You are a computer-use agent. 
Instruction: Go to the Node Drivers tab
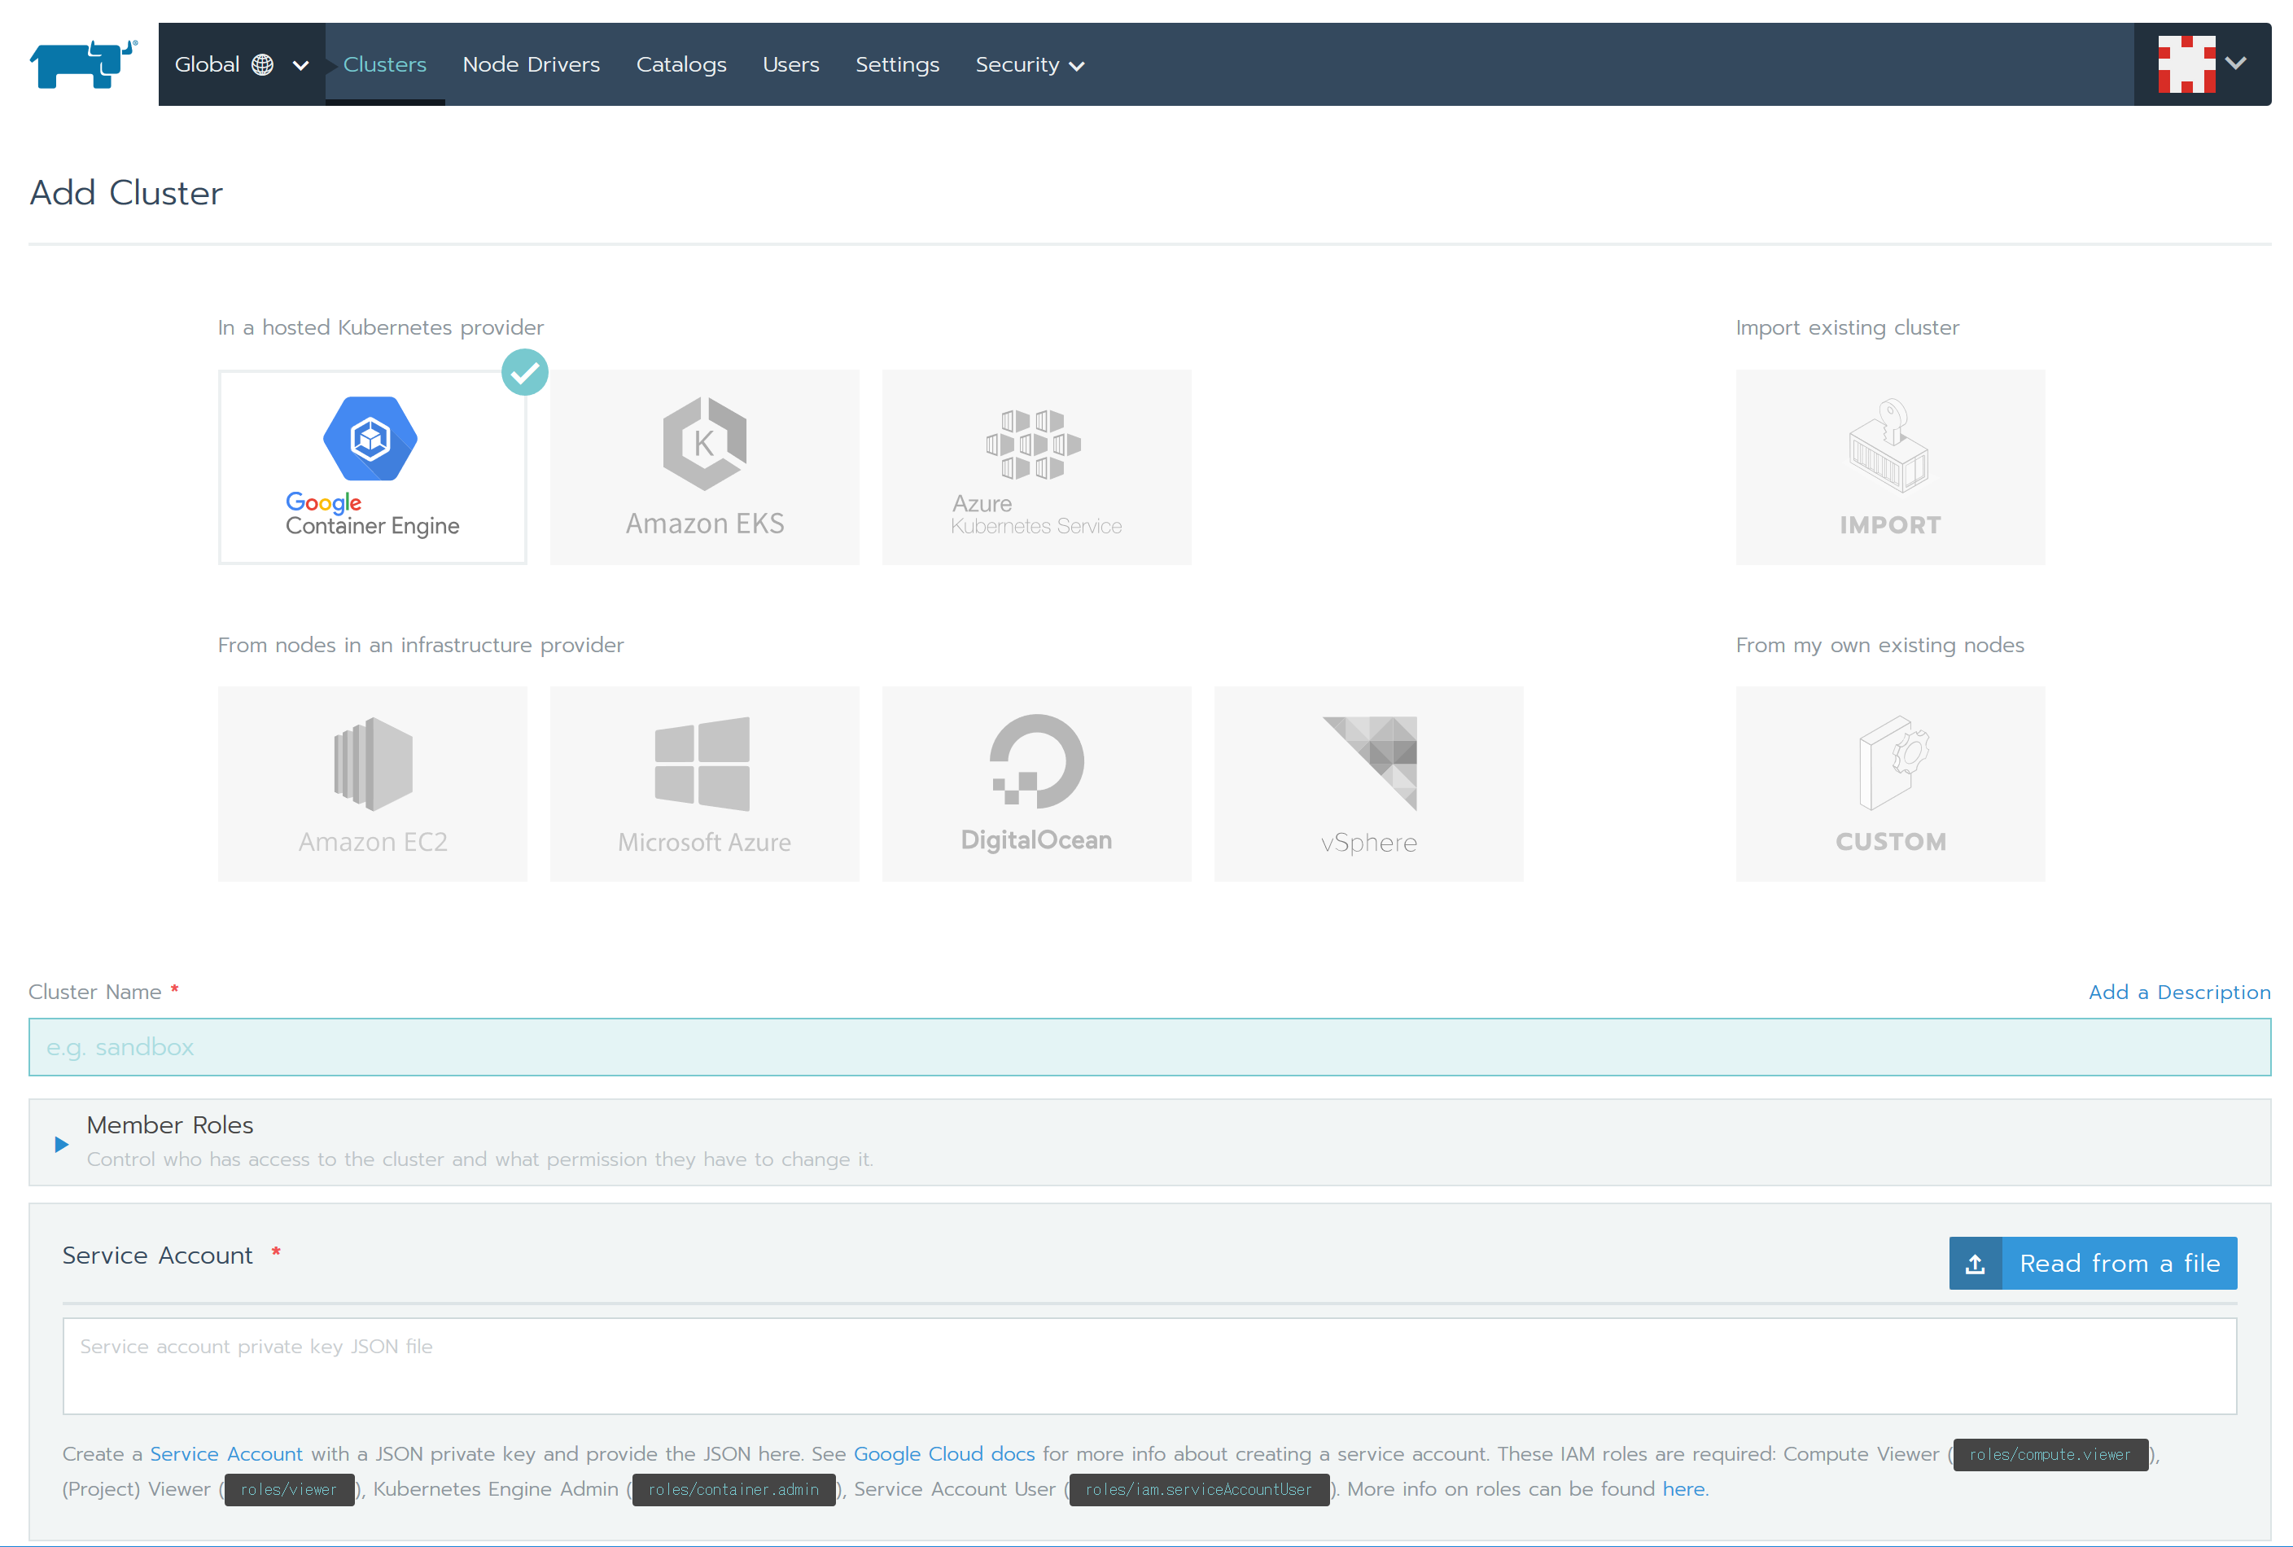[531, 64]
